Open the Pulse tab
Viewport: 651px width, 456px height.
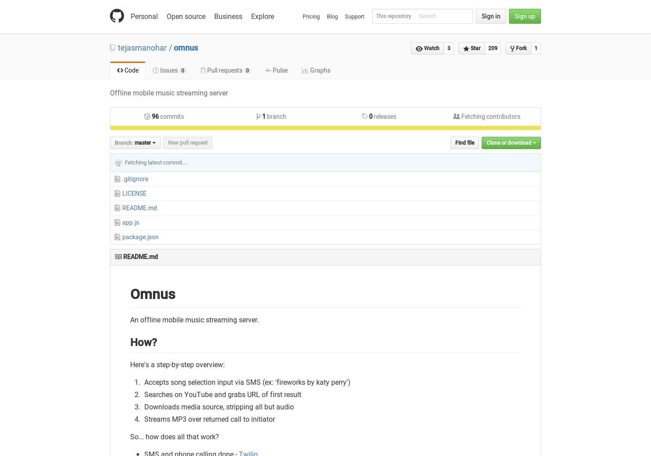(276, 70)
